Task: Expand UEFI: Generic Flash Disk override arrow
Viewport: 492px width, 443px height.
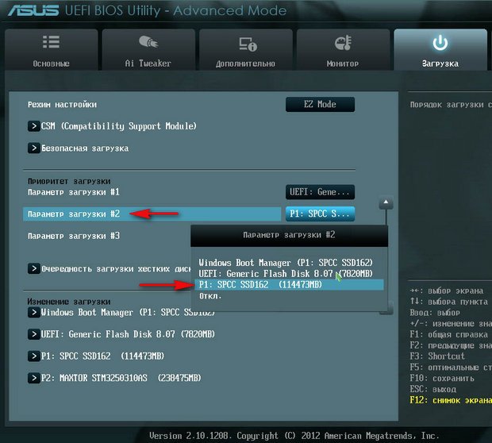Action: 34,334
